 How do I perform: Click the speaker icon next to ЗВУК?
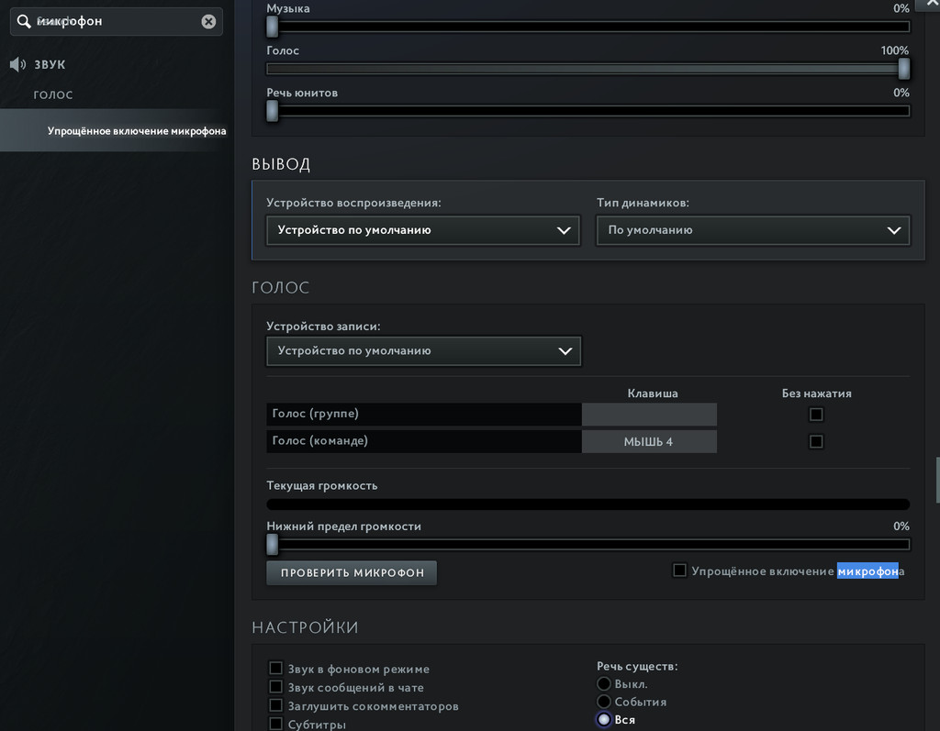pos(17,65)
